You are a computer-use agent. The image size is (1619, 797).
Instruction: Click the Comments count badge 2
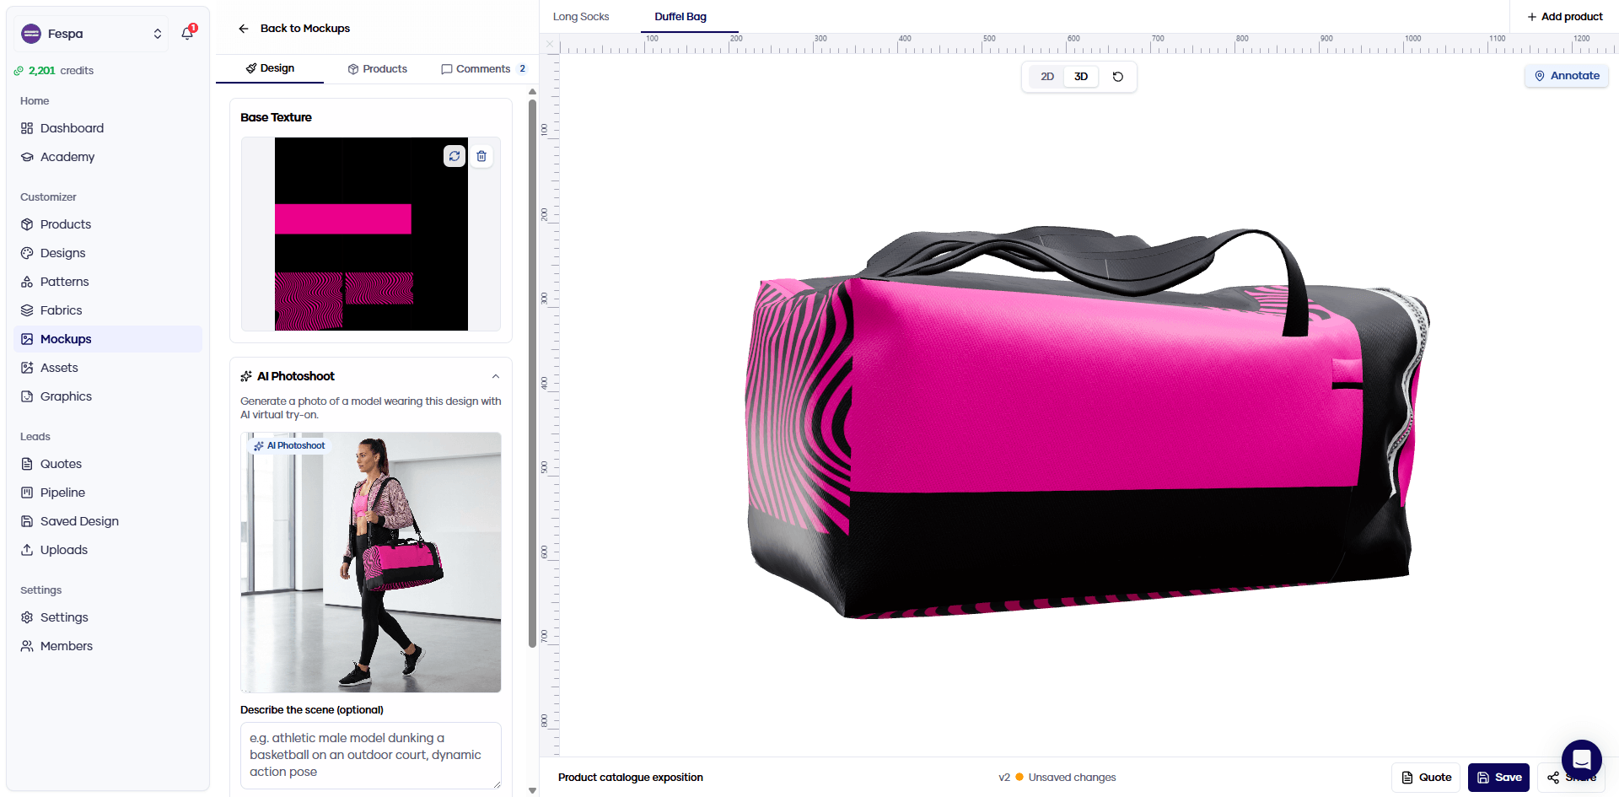(522, 69)
